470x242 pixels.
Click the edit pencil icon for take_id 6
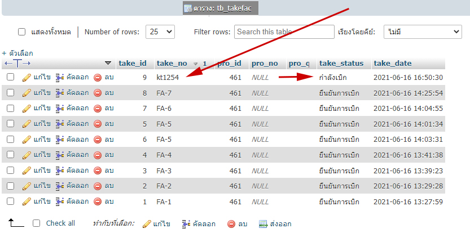(x=27, y=140)
